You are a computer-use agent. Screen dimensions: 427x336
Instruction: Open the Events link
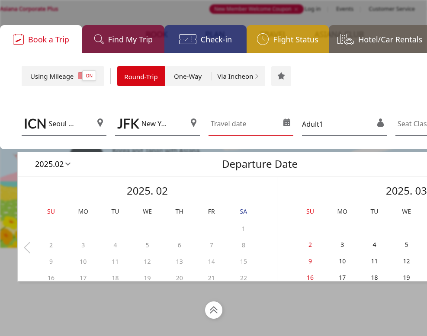point(344,9)
